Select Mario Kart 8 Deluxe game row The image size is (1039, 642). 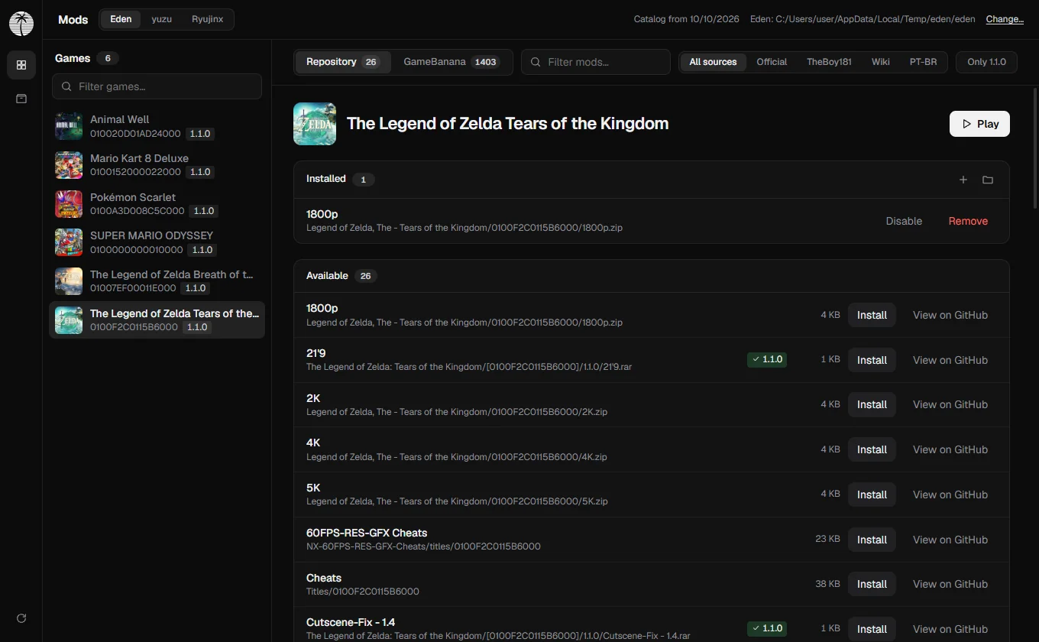157,165
